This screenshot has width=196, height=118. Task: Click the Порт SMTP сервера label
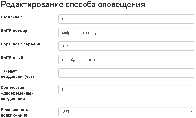20,44
